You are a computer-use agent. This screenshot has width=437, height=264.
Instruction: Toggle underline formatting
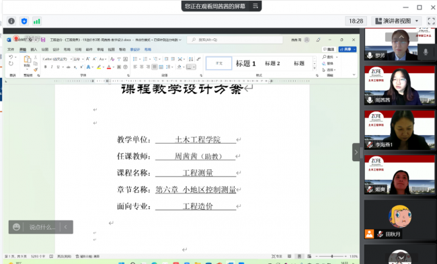pyautogui.click(x=58, y=67)
